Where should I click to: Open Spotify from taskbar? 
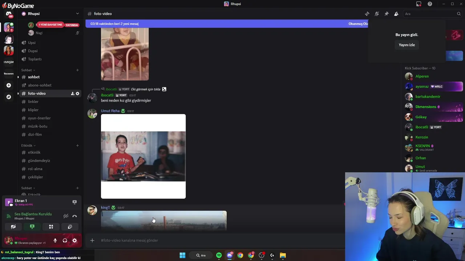pos(219,255)
